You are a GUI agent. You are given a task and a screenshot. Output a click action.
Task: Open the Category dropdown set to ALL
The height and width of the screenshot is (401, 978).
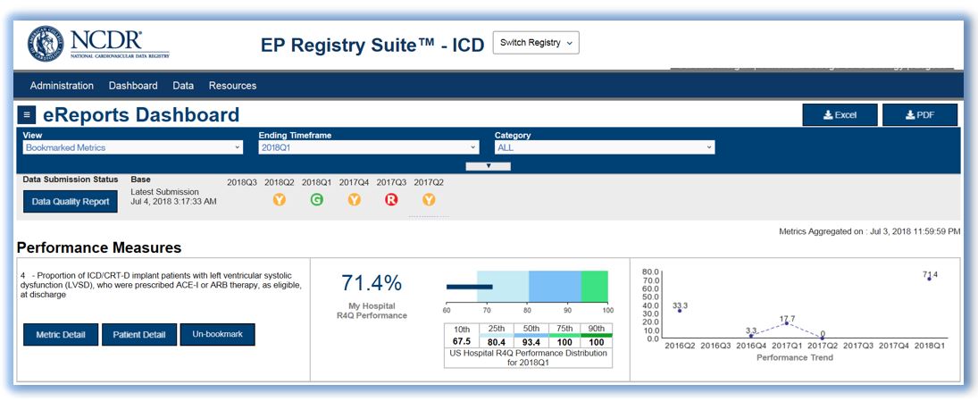click(605, 148)
